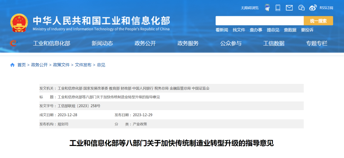Open 公众参与 navigation menu
Image resolution: width=344 pixels, height=158 pixels.
click(231, 43)
